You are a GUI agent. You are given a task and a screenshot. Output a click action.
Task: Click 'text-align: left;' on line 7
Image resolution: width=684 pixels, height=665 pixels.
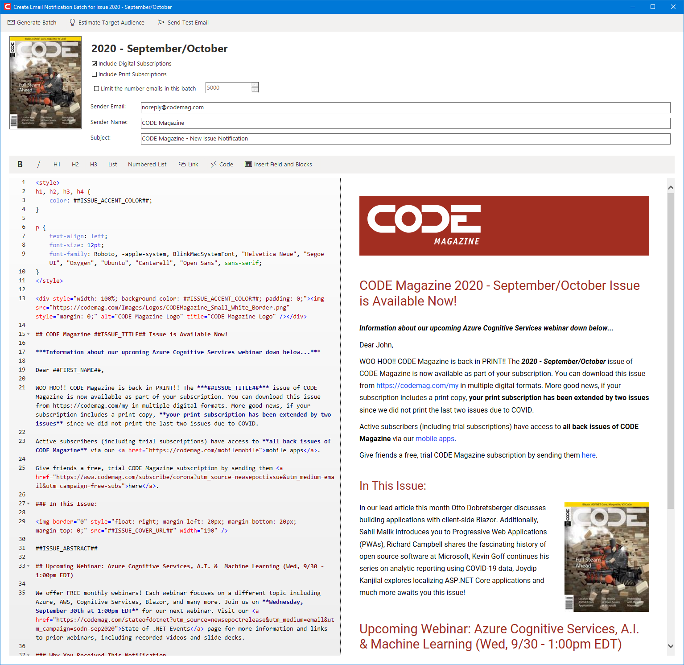78,236
